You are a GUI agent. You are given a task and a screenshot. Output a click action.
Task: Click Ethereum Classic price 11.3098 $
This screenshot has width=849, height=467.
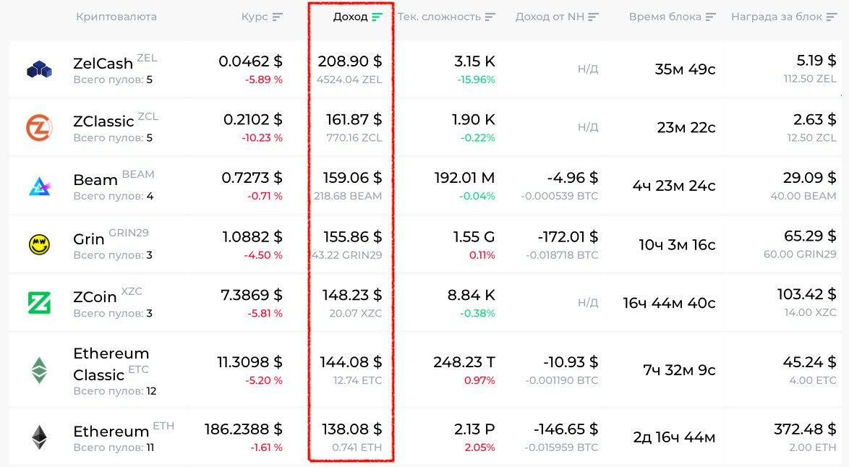(x=249, y=362)
